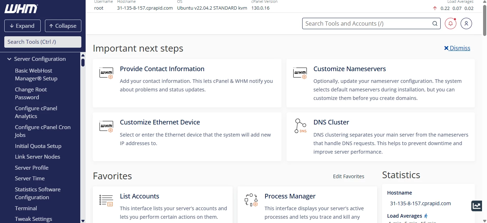Viewport: 487px width, 223px height.
Task: Expand all sidebar menu sections
Action: [22, 26]
